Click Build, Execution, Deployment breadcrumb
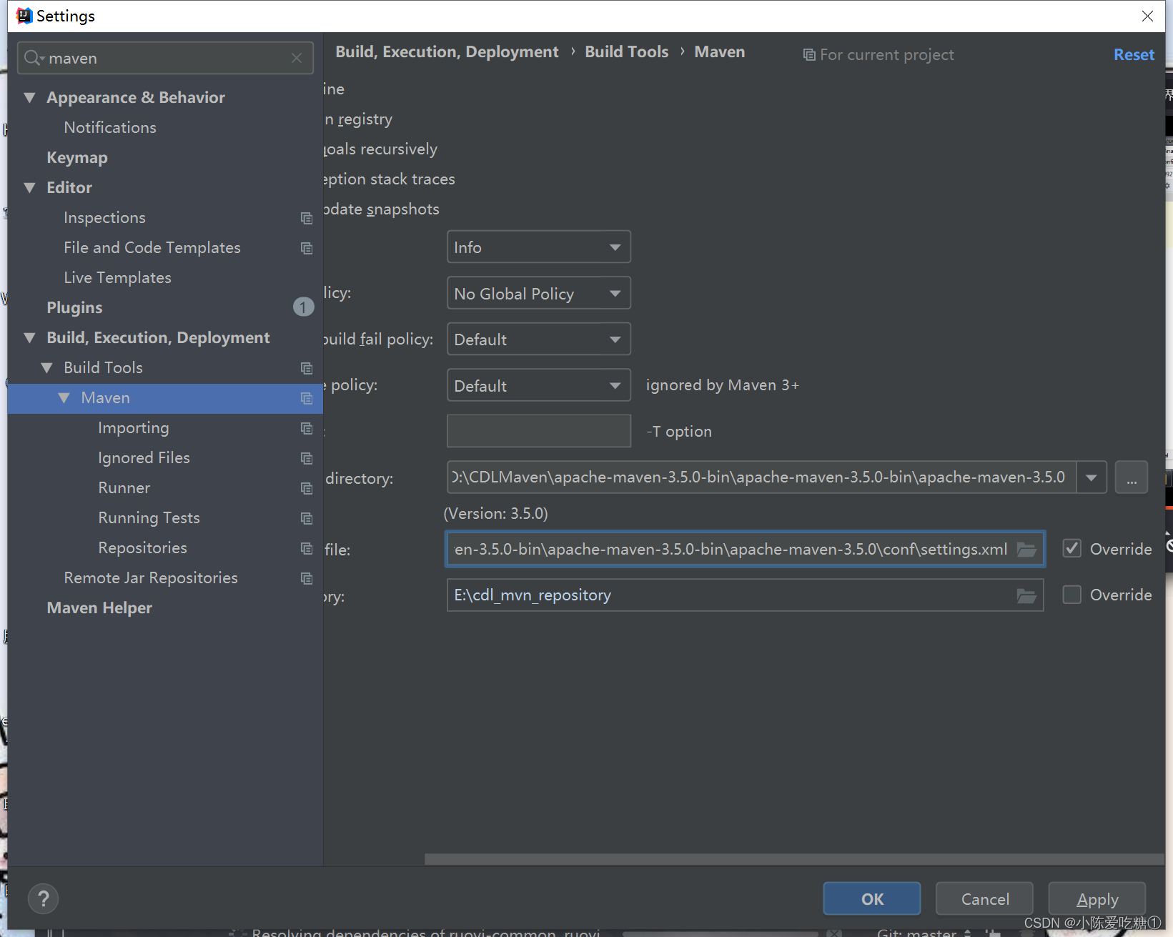 [x=447, y=51]
